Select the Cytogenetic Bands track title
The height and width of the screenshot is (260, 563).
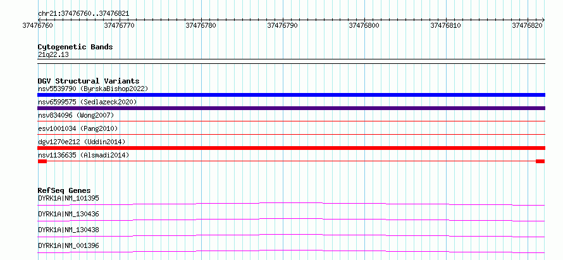[75, 47]
